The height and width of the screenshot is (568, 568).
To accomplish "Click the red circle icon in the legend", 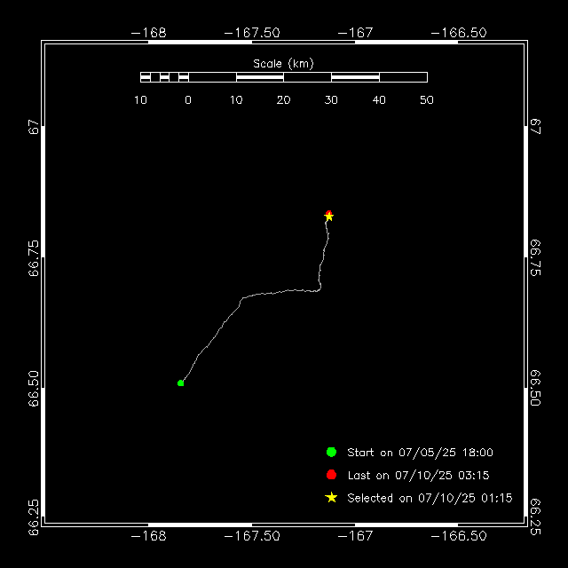I will click(x=331, y=475).
